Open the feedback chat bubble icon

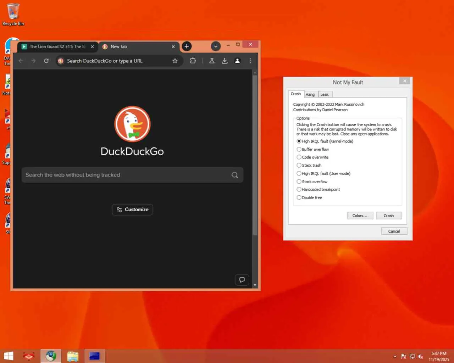[x=242, y=280]
